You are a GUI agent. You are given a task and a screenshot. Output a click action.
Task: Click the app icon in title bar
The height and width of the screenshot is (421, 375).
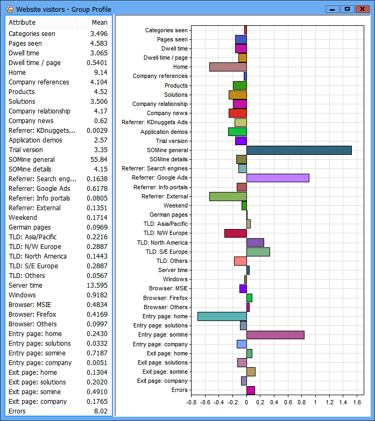(x=9, y=9)
